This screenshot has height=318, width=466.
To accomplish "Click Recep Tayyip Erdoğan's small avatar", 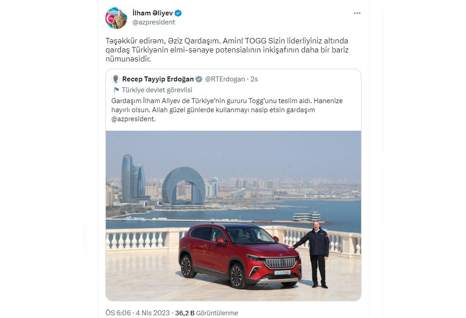I will point(116,79).
